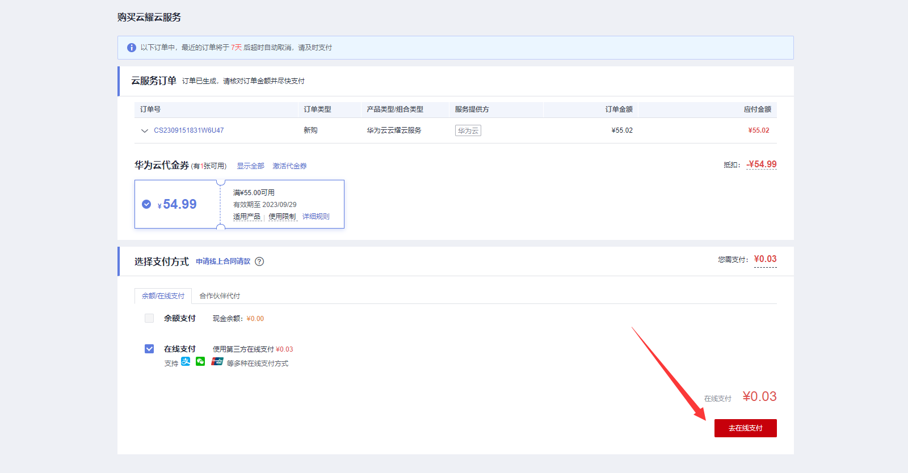The image size is (908, 473).
Task: Click the 新购 order type cell
Action: [310, 130]
